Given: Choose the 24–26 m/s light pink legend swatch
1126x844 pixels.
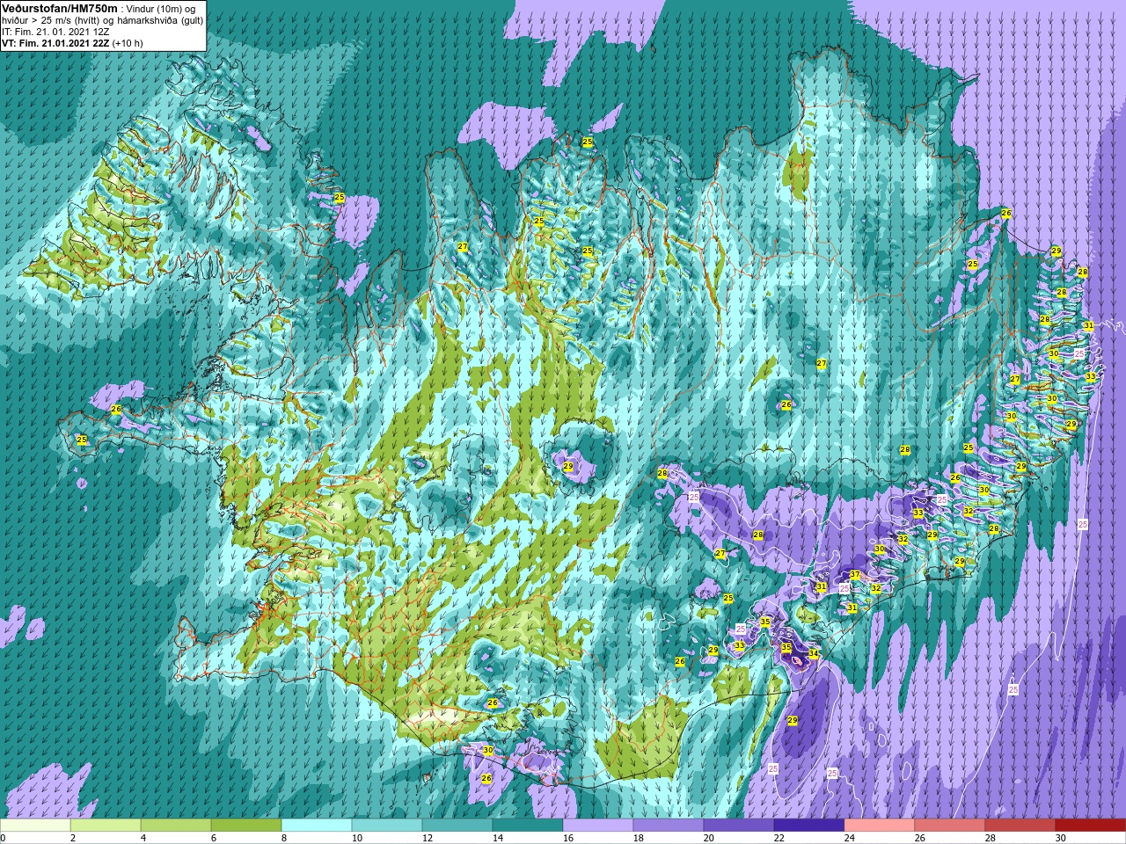Looking at the screenshot, I should (880, 826).
